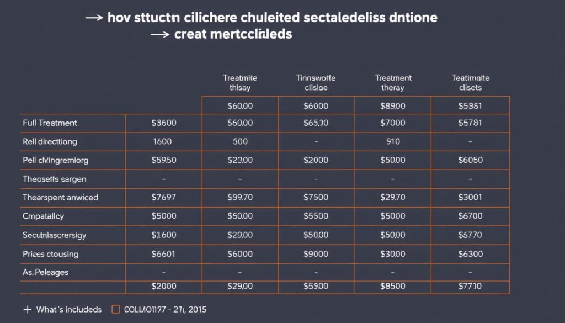The width and height of the screenshot is (565, 323).
Task: Click the "Cmpatallcy" row label
Action: [43, 216]
